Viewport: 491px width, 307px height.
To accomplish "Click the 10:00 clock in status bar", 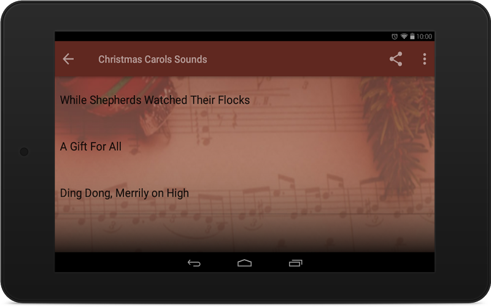I will [x=424, y=36].
